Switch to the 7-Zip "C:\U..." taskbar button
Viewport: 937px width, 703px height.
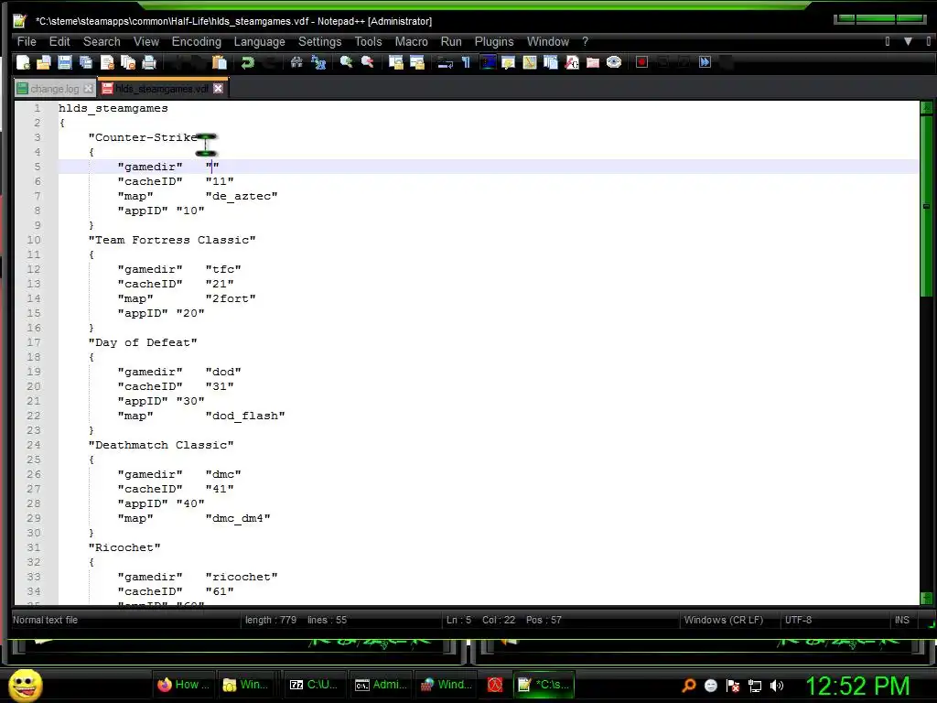(x=313, y=685)
